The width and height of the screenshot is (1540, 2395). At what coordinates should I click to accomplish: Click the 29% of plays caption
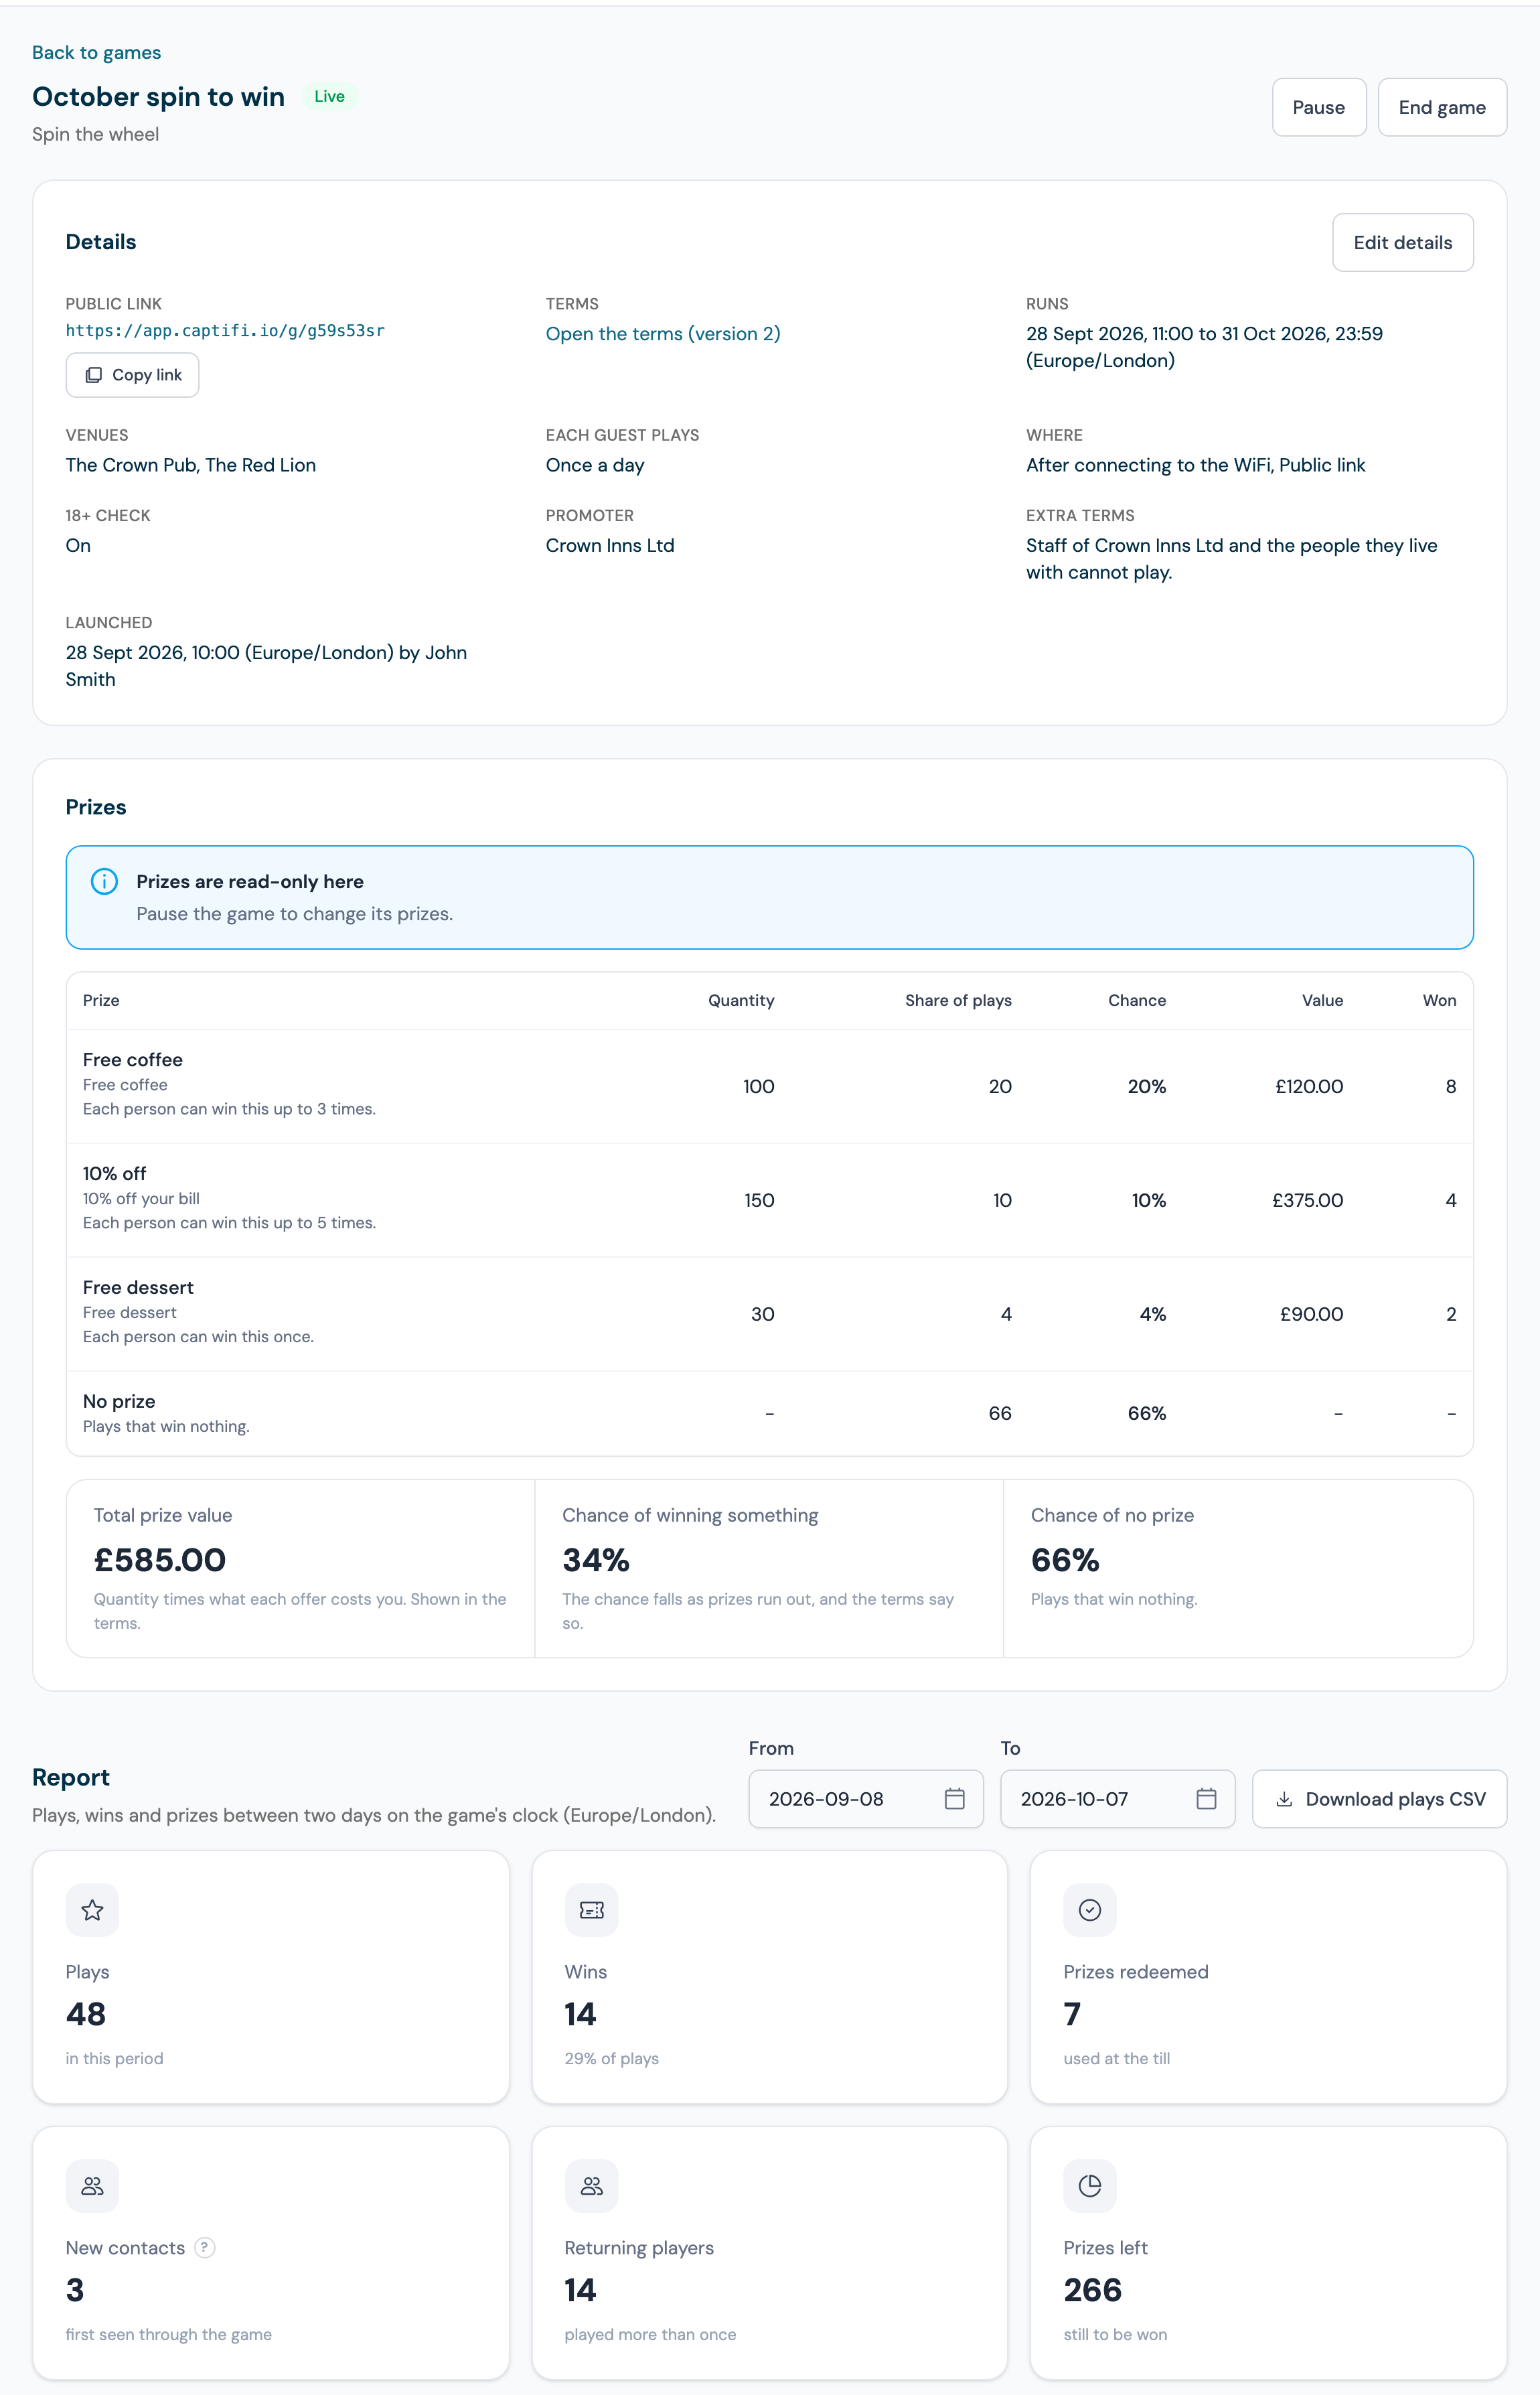(x=611, y=2058)
